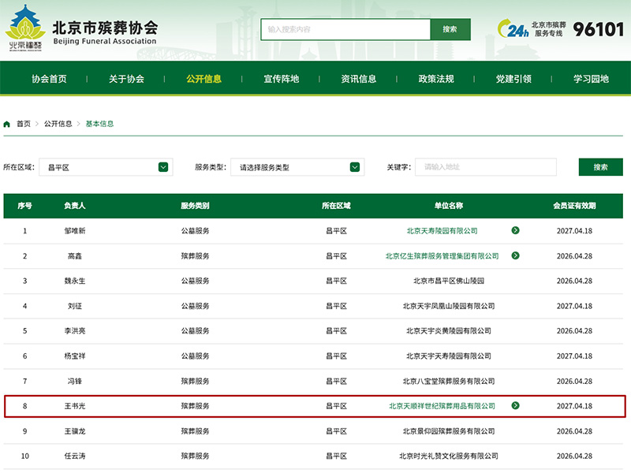Select the name 冯锋 in row 7
This screenshot has width=631, height=473.
click(75, 381)
